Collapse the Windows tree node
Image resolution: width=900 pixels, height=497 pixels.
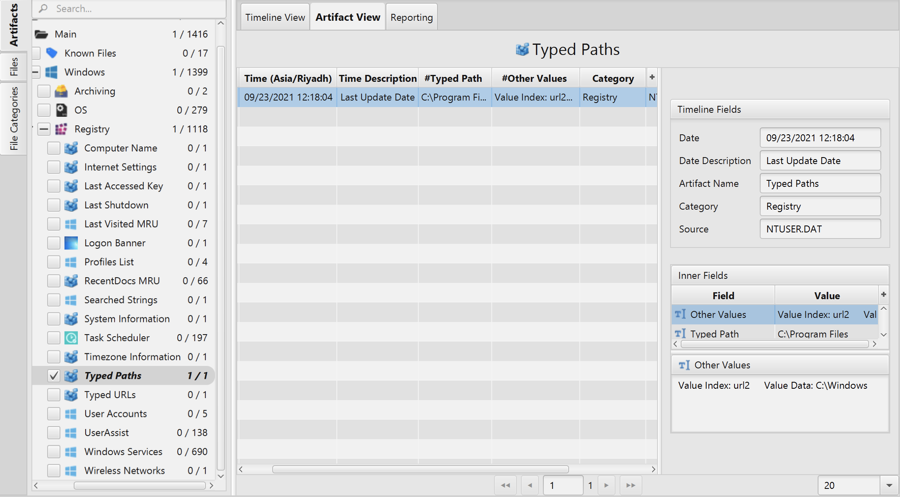click(x=36, y=72)
